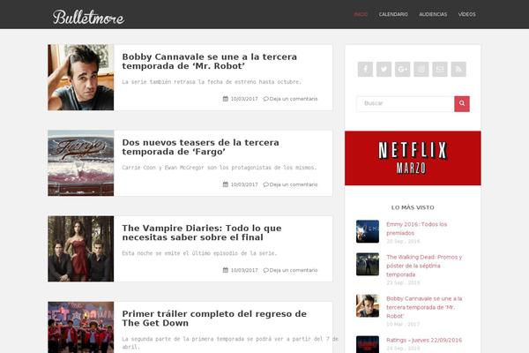
Task: Click excerpt 'La serie también retrasa la fecha'
Action: 212,82
